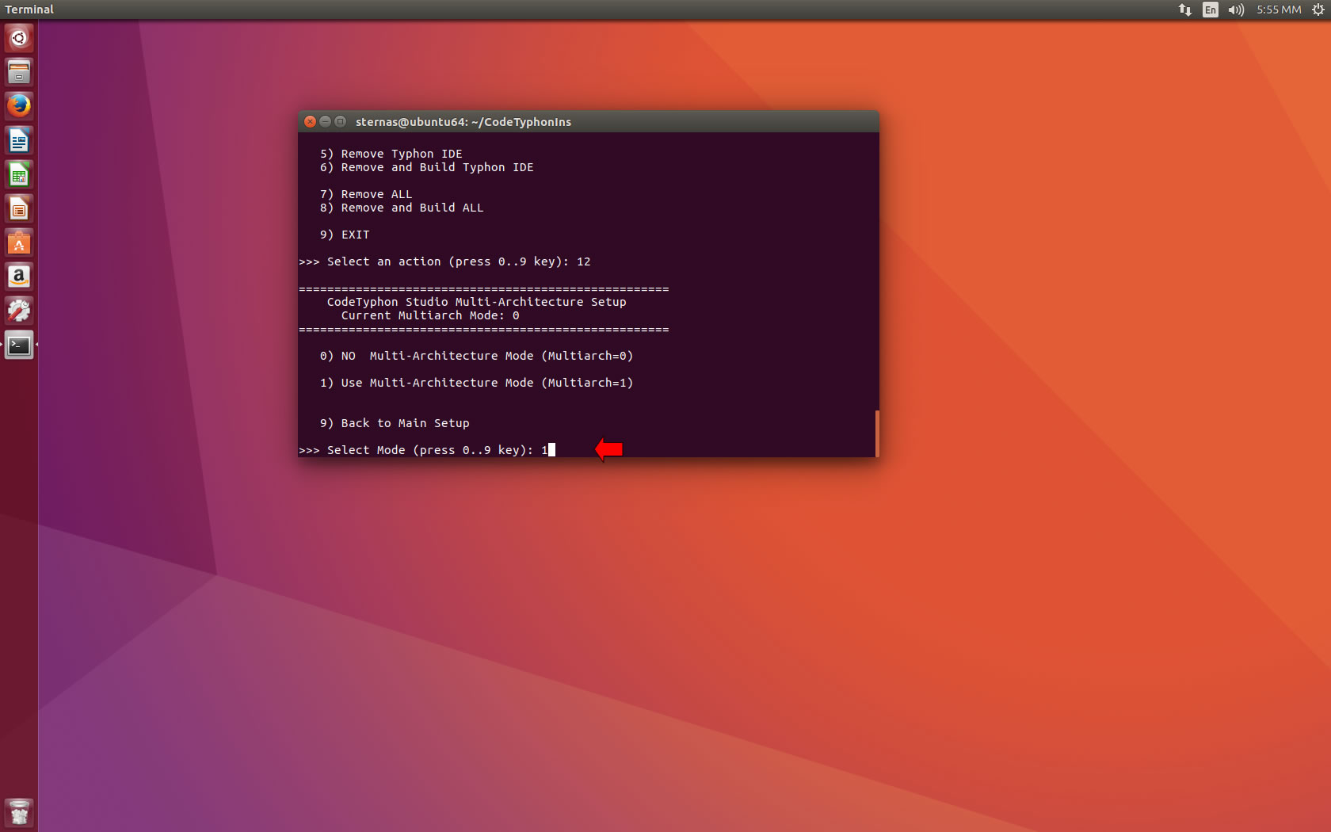1331x832 pixels.
Task: Click '8) Remove and Build ALL' line
Action: click(x=402, y=208)
